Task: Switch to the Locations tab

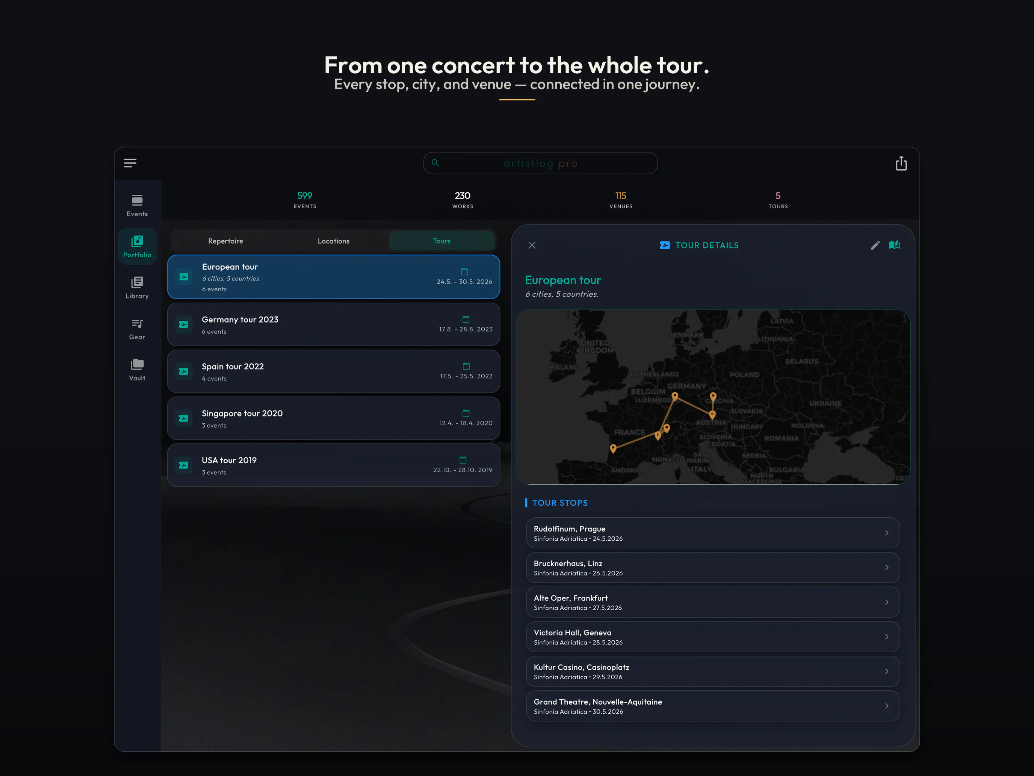Action: 333,241
